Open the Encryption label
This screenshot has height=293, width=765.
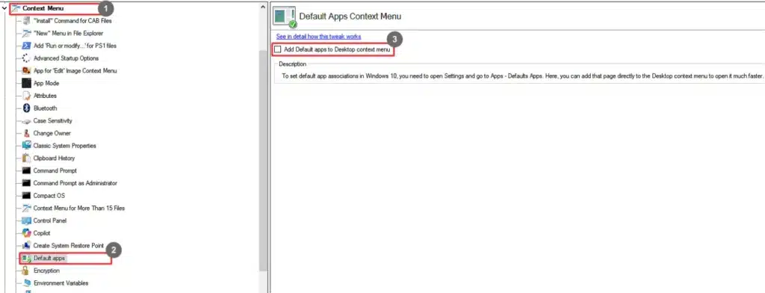click(46, 271)
